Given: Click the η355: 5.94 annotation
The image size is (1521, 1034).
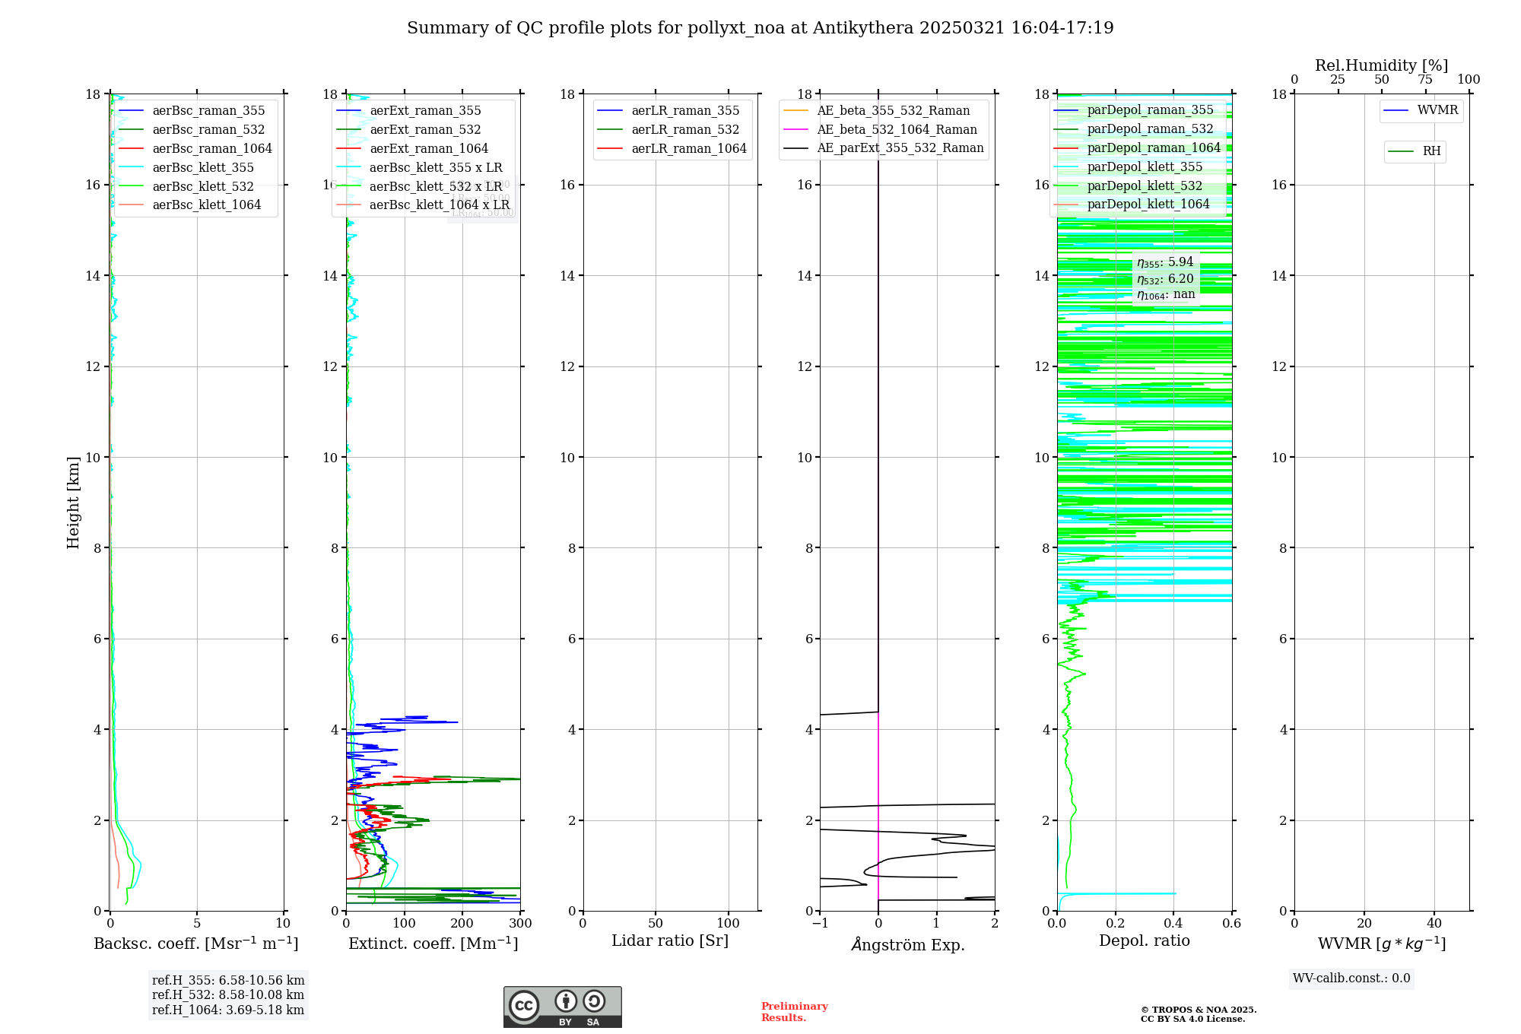Looking at the screenshot, I should [x=1165, y=263].
